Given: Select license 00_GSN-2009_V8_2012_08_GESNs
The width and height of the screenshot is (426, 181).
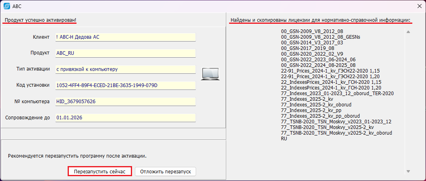Looking at the screenshot, I should (x=321, y=37).
